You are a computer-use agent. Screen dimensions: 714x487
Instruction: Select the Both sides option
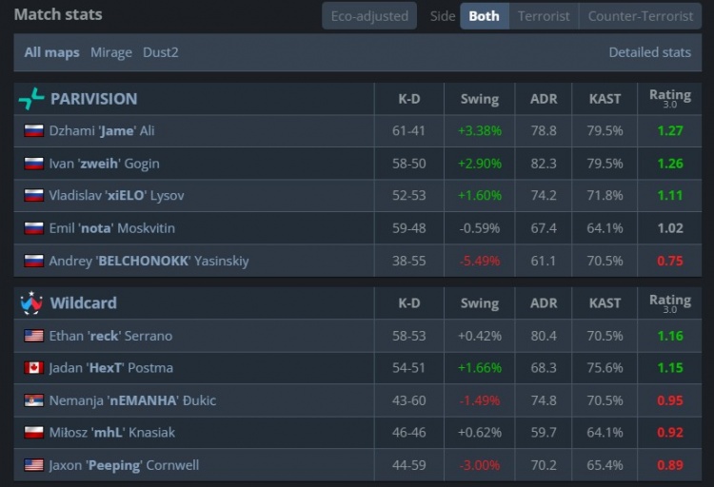(484, 16)
